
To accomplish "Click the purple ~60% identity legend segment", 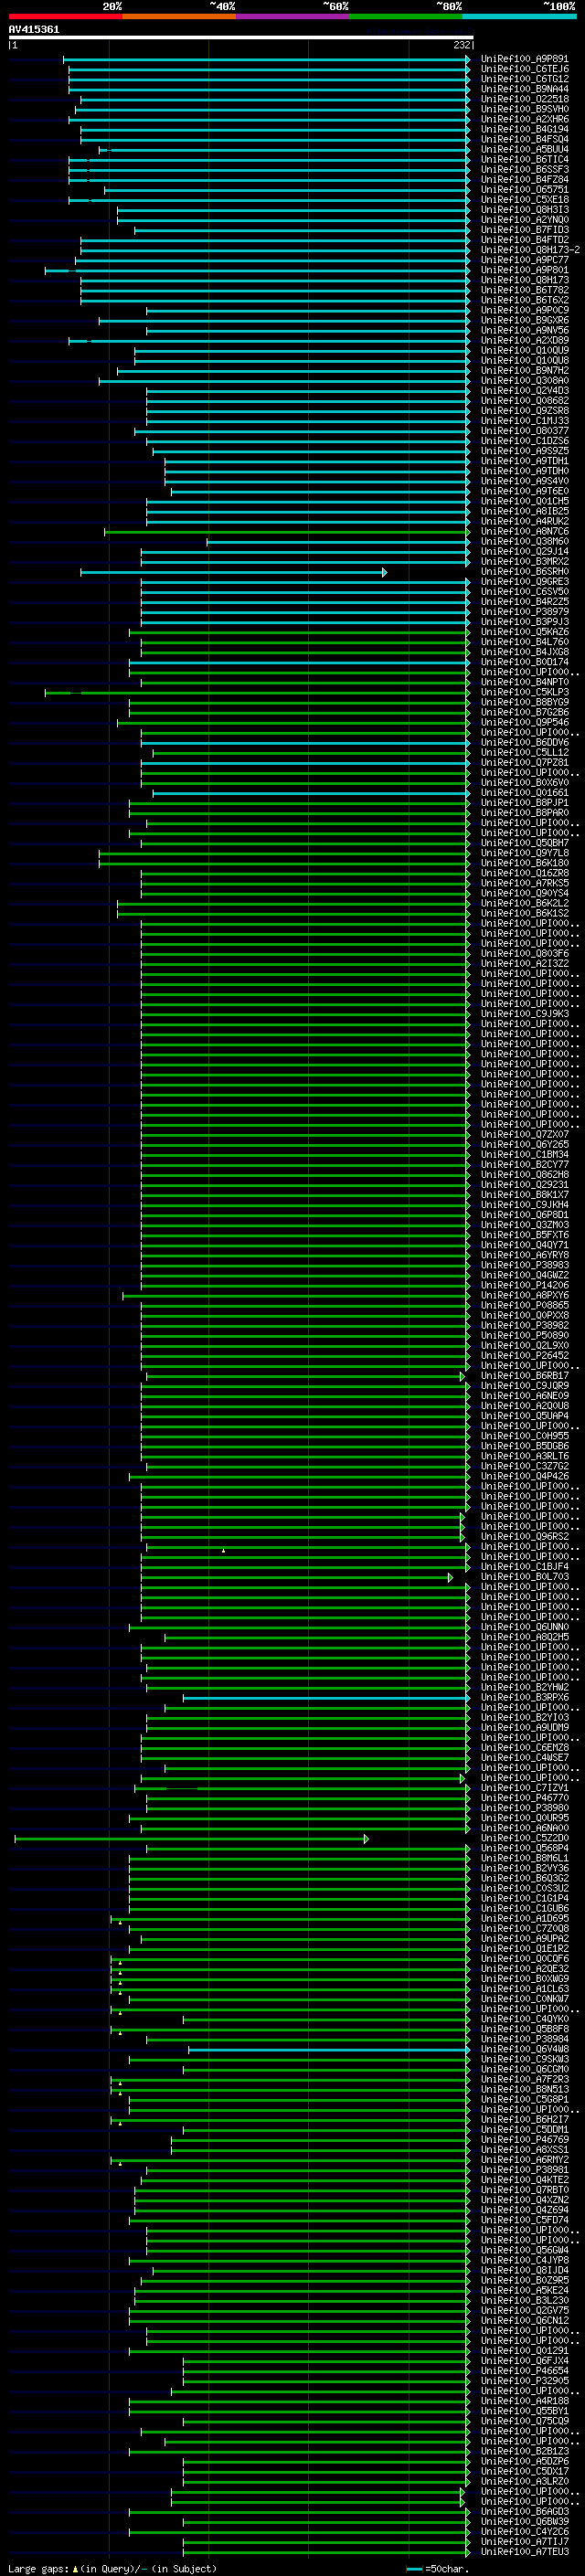I will [292, 16].
